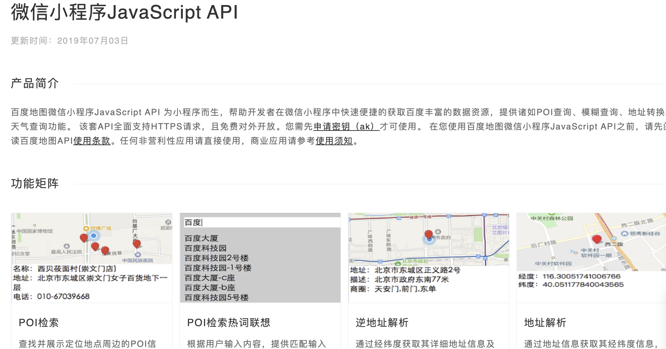Click the 地址解析 card title
The image size is (666, 349).
click(x=545, y=323)
